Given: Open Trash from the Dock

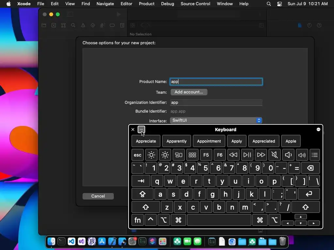Looking at the screenshot, I should coord(282,242).
